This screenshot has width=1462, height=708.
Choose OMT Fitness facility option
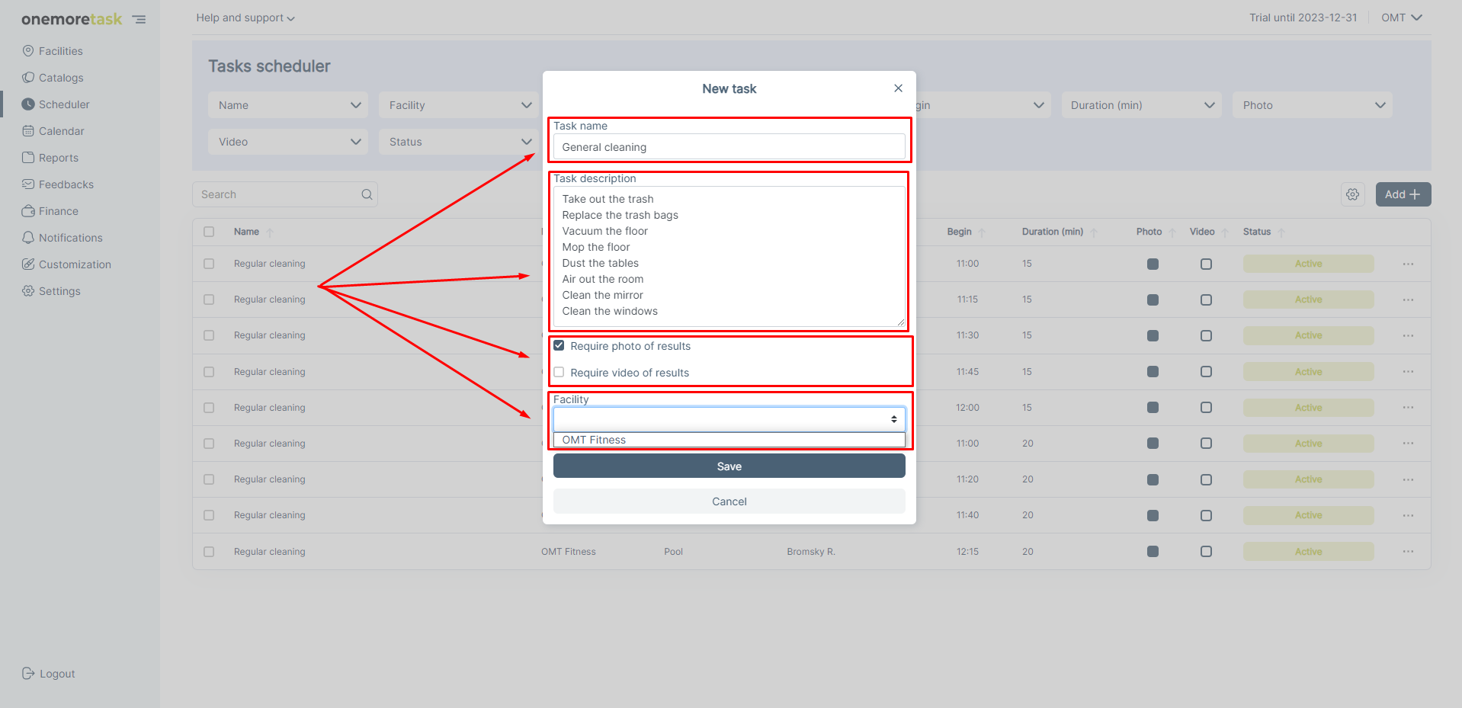click(x=729, y=440)
